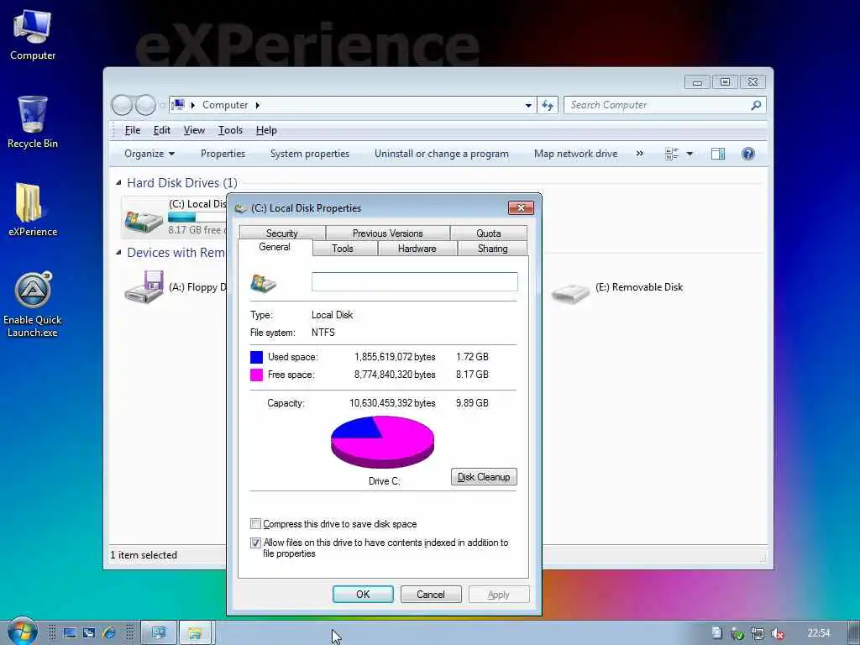Select the General tab
This screenshot has width=860, height=645.
[x=275, y=247]
